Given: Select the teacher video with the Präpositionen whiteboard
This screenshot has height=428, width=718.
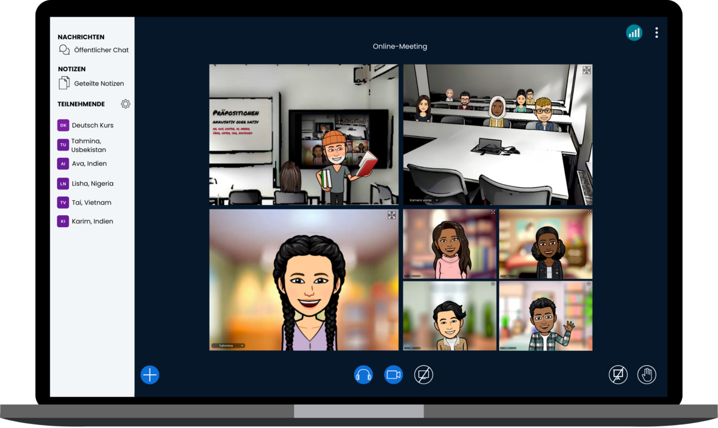Looking at the screenshot, I should click(304, 134).
